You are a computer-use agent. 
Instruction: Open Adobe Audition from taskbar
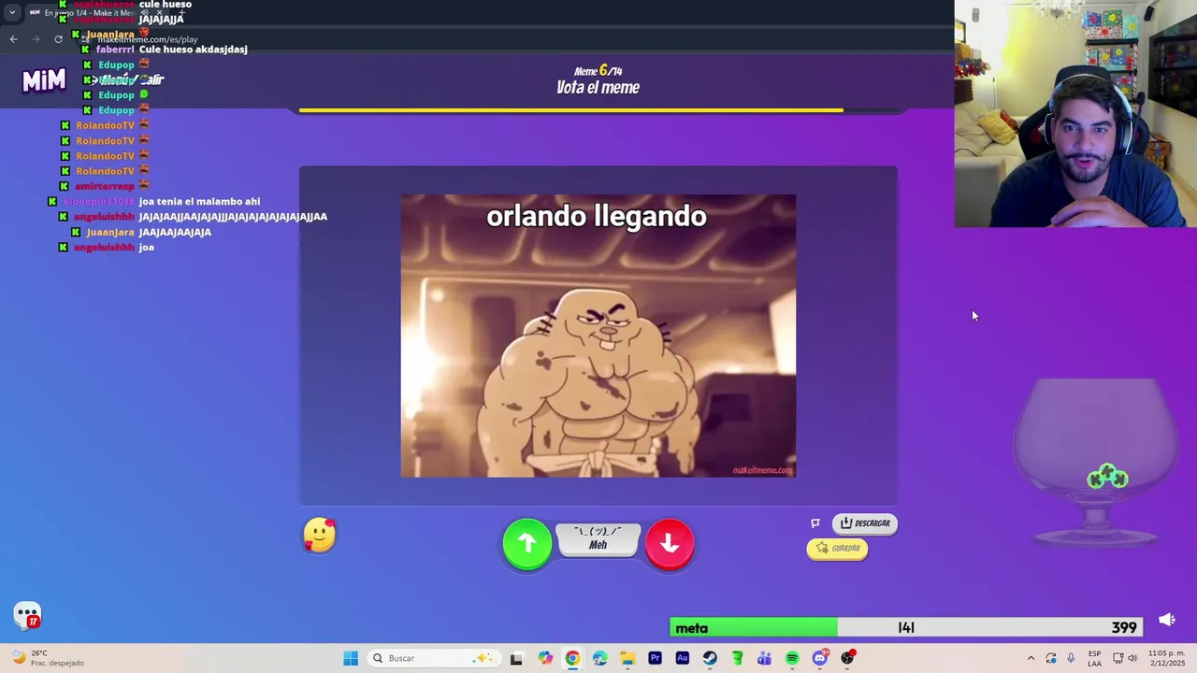[x=682, y=658]
